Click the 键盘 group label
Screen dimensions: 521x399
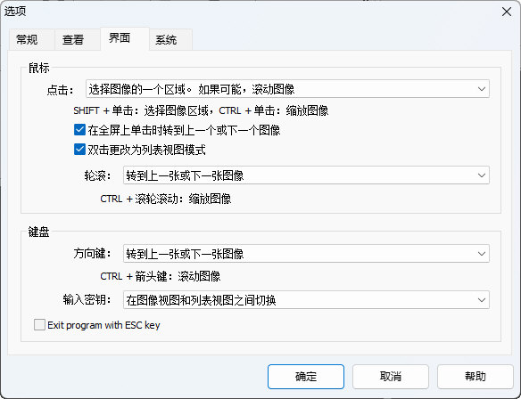39,232
